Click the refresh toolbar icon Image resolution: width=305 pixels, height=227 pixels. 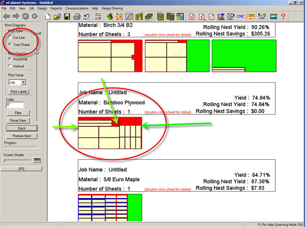coord(35,16)
